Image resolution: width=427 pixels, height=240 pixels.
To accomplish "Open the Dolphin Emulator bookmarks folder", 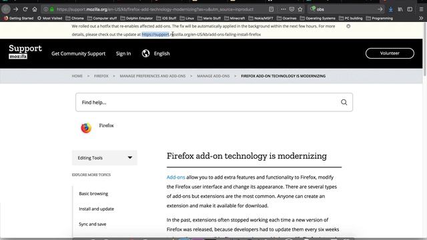I will coord(136,18).
